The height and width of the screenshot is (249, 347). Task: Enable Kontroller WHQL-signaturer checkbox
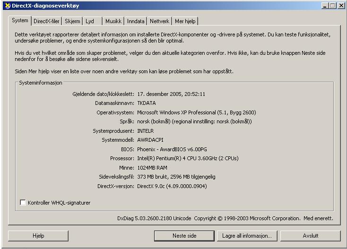point(23,202)
